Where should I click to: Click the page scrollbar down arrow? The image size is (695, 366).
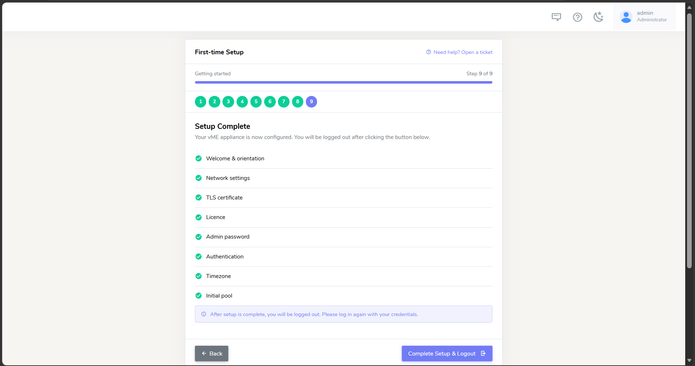point(689,361)
